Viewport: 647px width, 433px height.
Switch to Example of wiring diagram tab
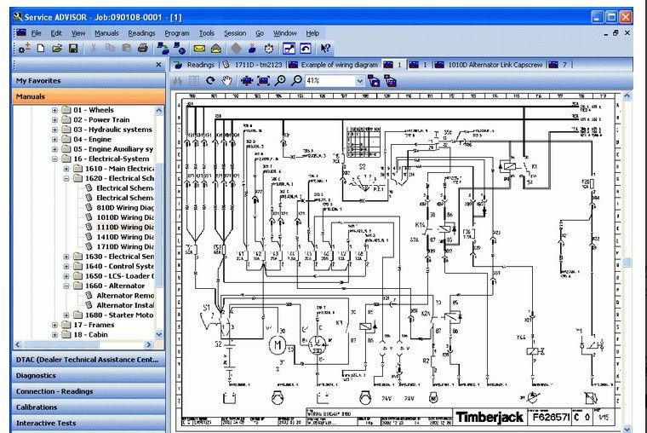(x=334, y=65)
